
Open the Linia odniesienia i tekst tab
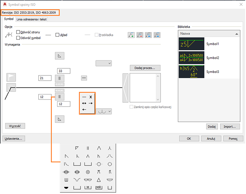point(32,19)
